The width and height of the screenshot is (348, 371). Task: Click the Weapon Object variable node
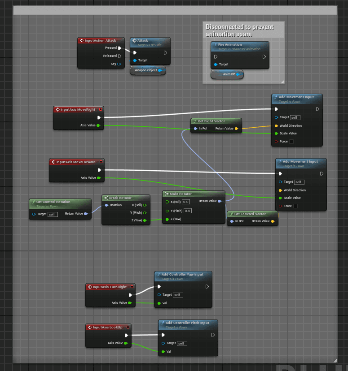[x=148, y=70]
